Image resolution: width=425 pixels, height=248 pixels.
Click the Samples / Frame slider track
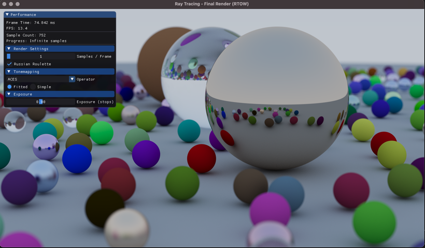tap(40, 56)
